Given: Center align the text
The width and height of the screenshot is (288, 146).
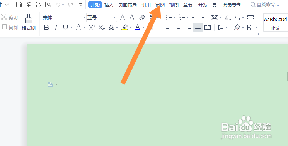Looking at the screenshot, I should point(179,28).
